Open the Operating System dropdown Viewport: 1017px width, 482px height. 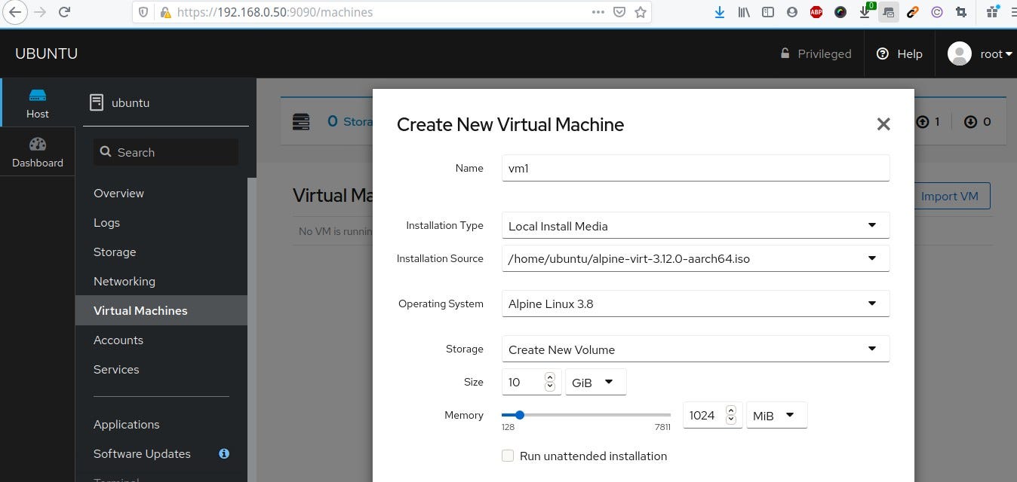point(696,304)
